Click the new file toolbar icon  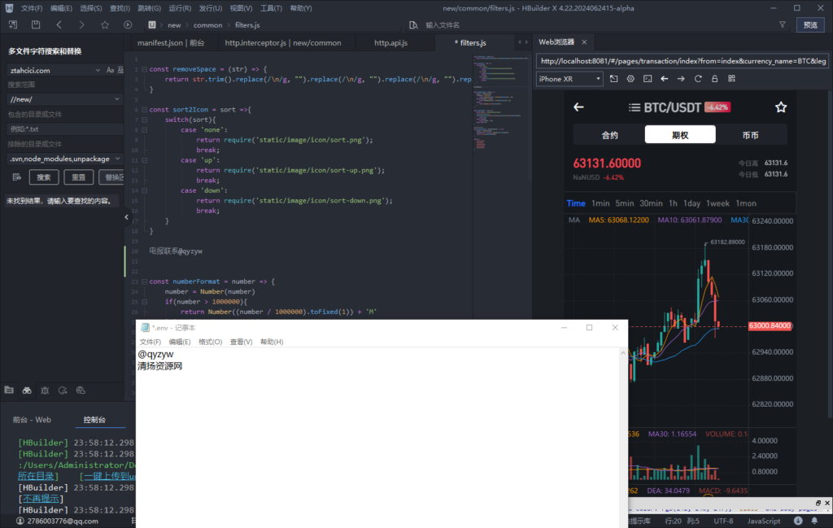(x=13, y=25)
